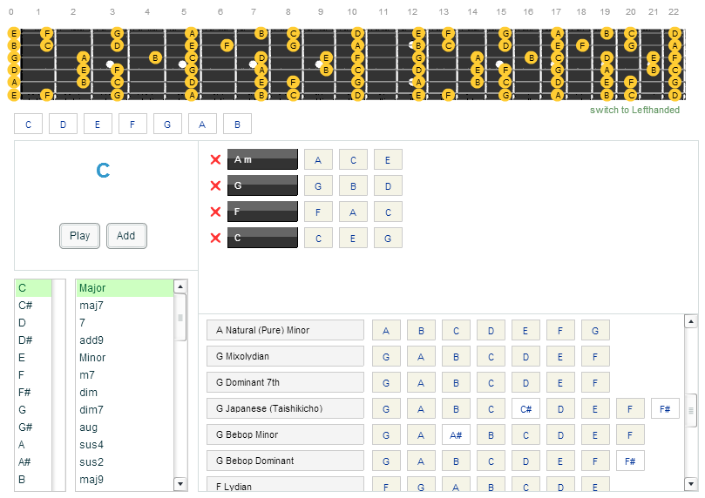Choose root note D# in list
Viewport: 705px width, 498px height.
click(34, 340)
